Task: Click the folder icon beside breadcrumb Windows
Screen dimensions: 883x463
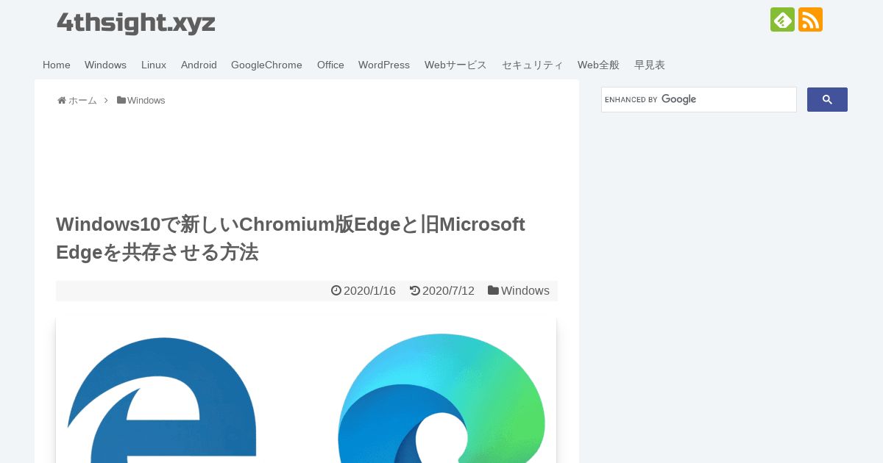Action: [121, 101]
